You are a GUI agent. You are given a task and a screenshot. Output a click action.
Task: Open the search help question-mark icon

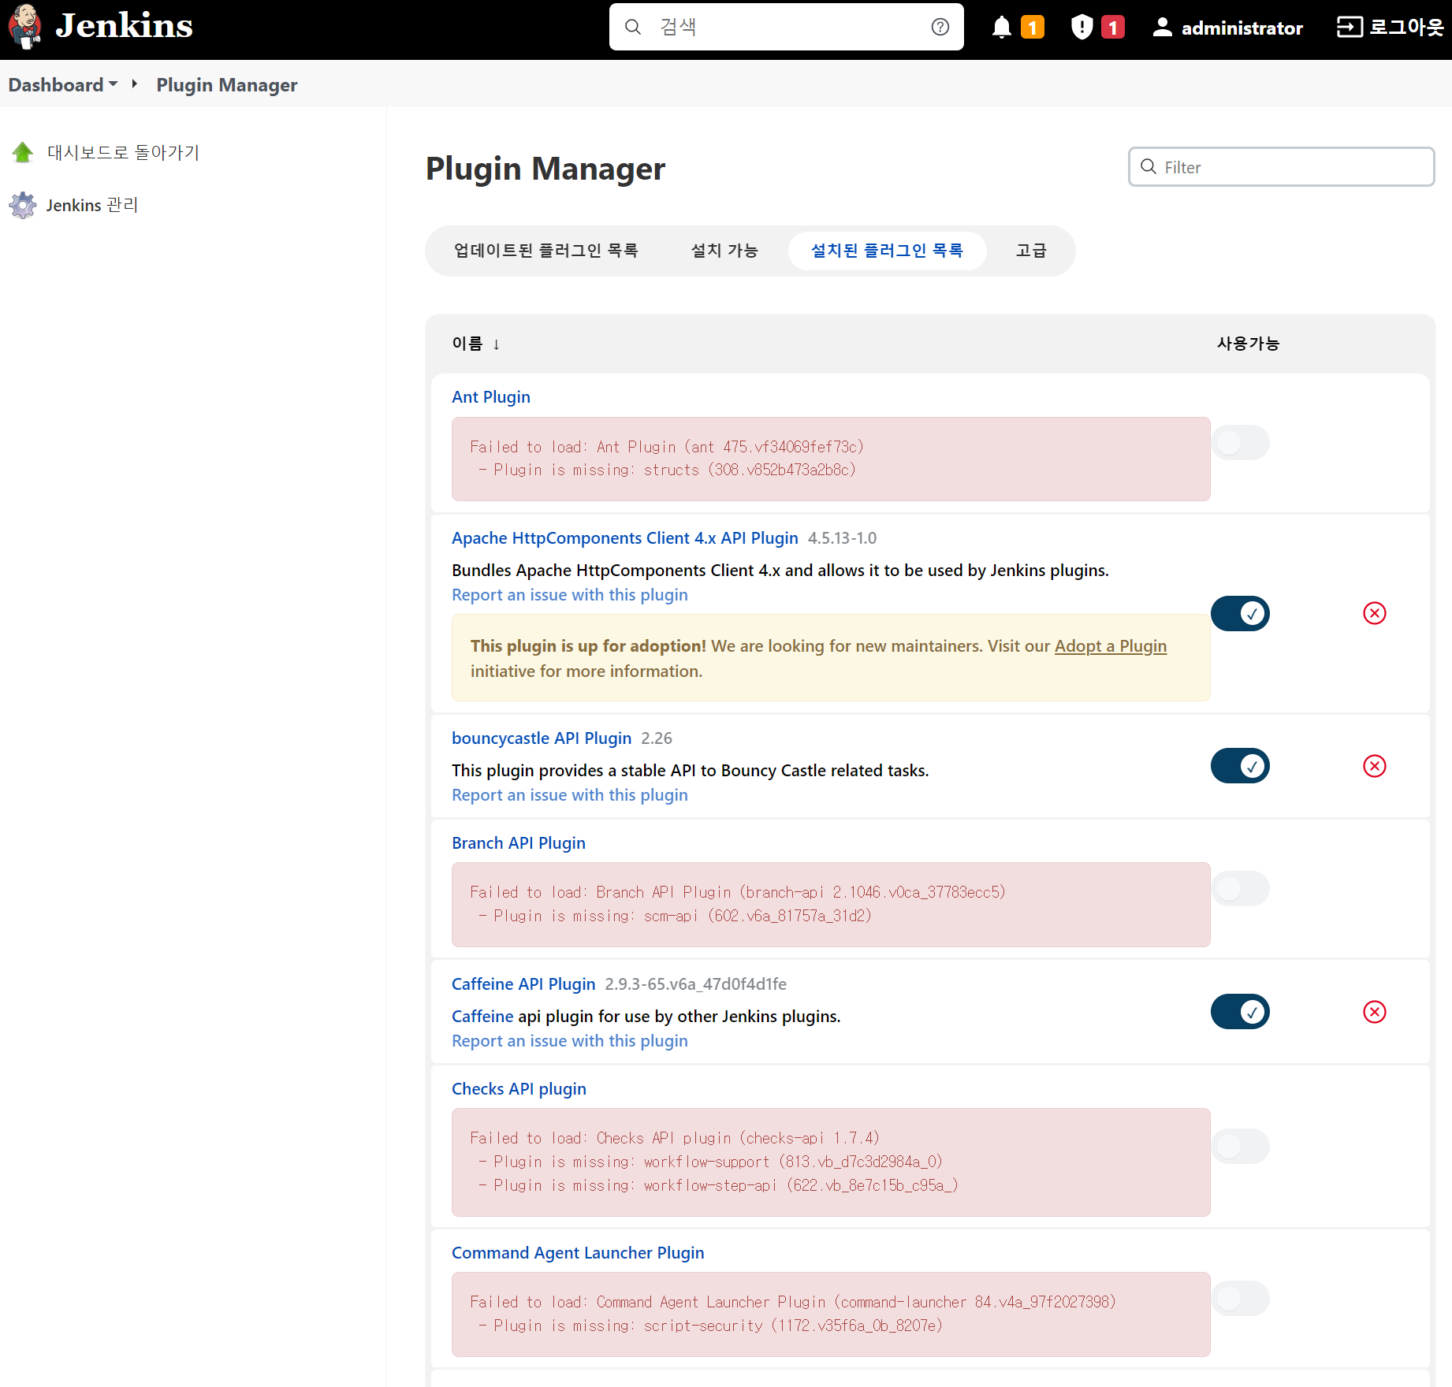940,27
